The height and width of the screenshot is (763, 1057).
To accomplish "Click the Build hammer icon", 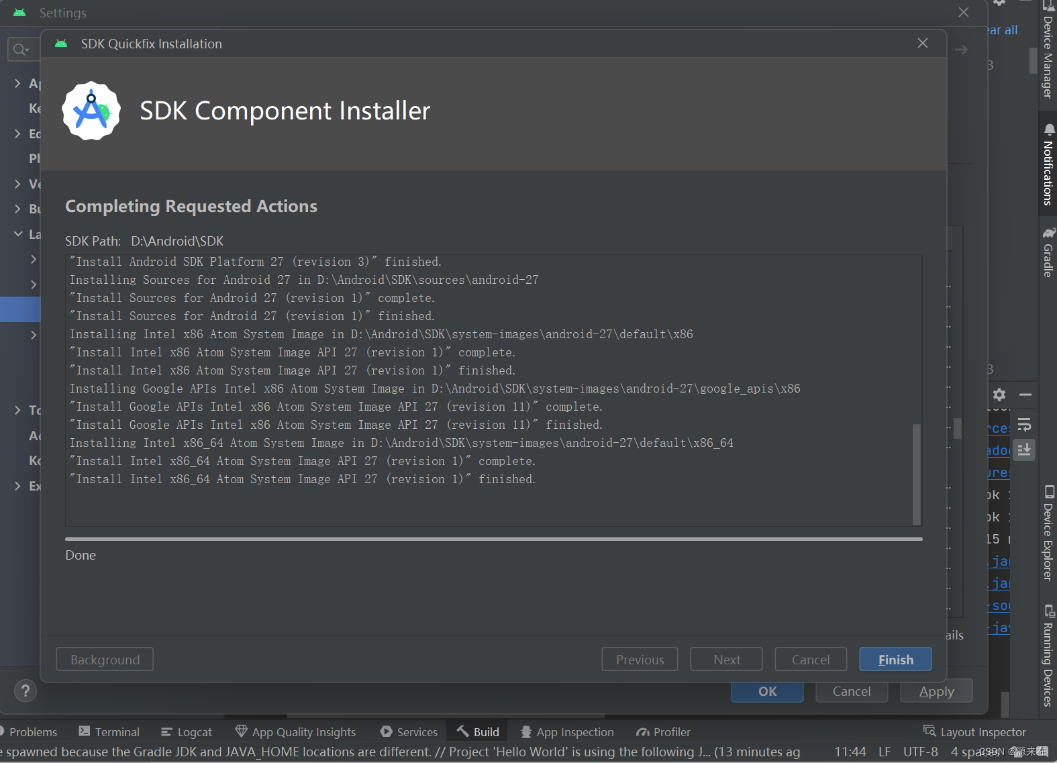I will pyautogui.click(x=463, y=731).
